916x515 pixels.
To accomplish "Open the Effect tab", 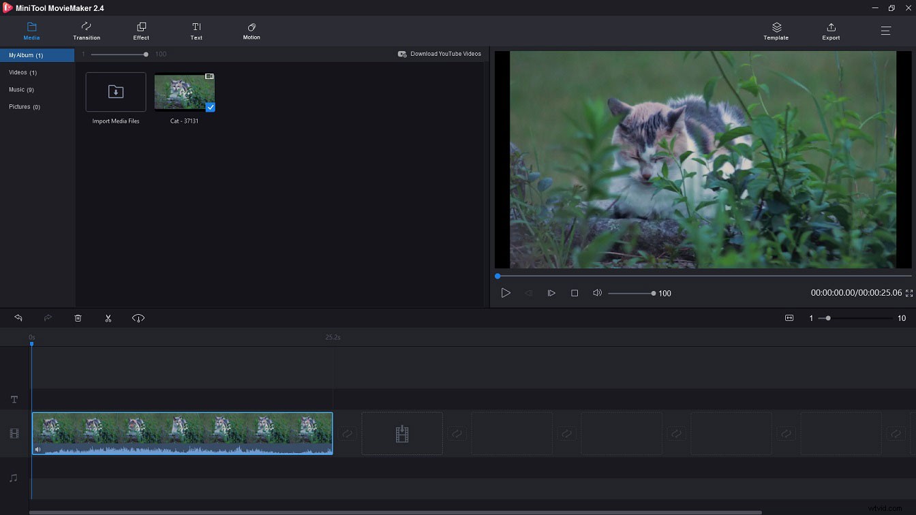I will [x=141, y=31].
